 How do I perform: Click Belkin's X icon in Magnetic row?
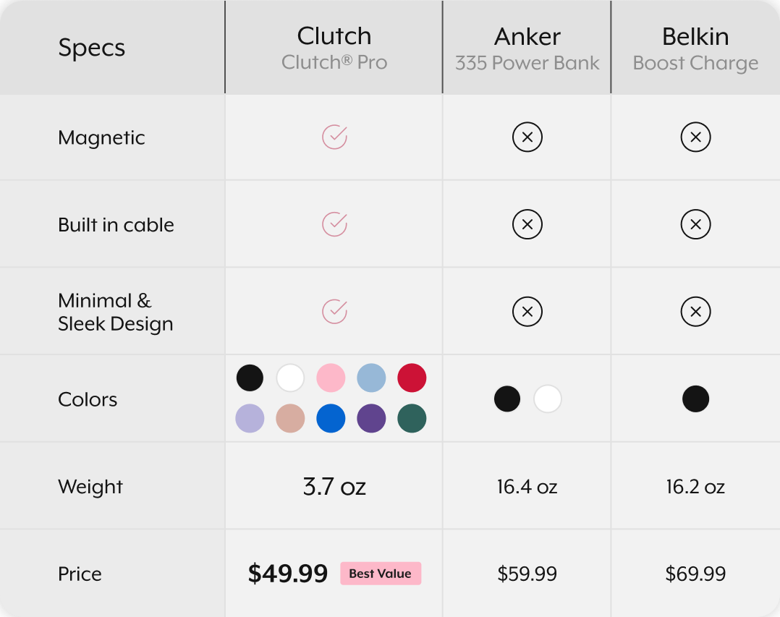pyautogui.click(x=695, y=137)
